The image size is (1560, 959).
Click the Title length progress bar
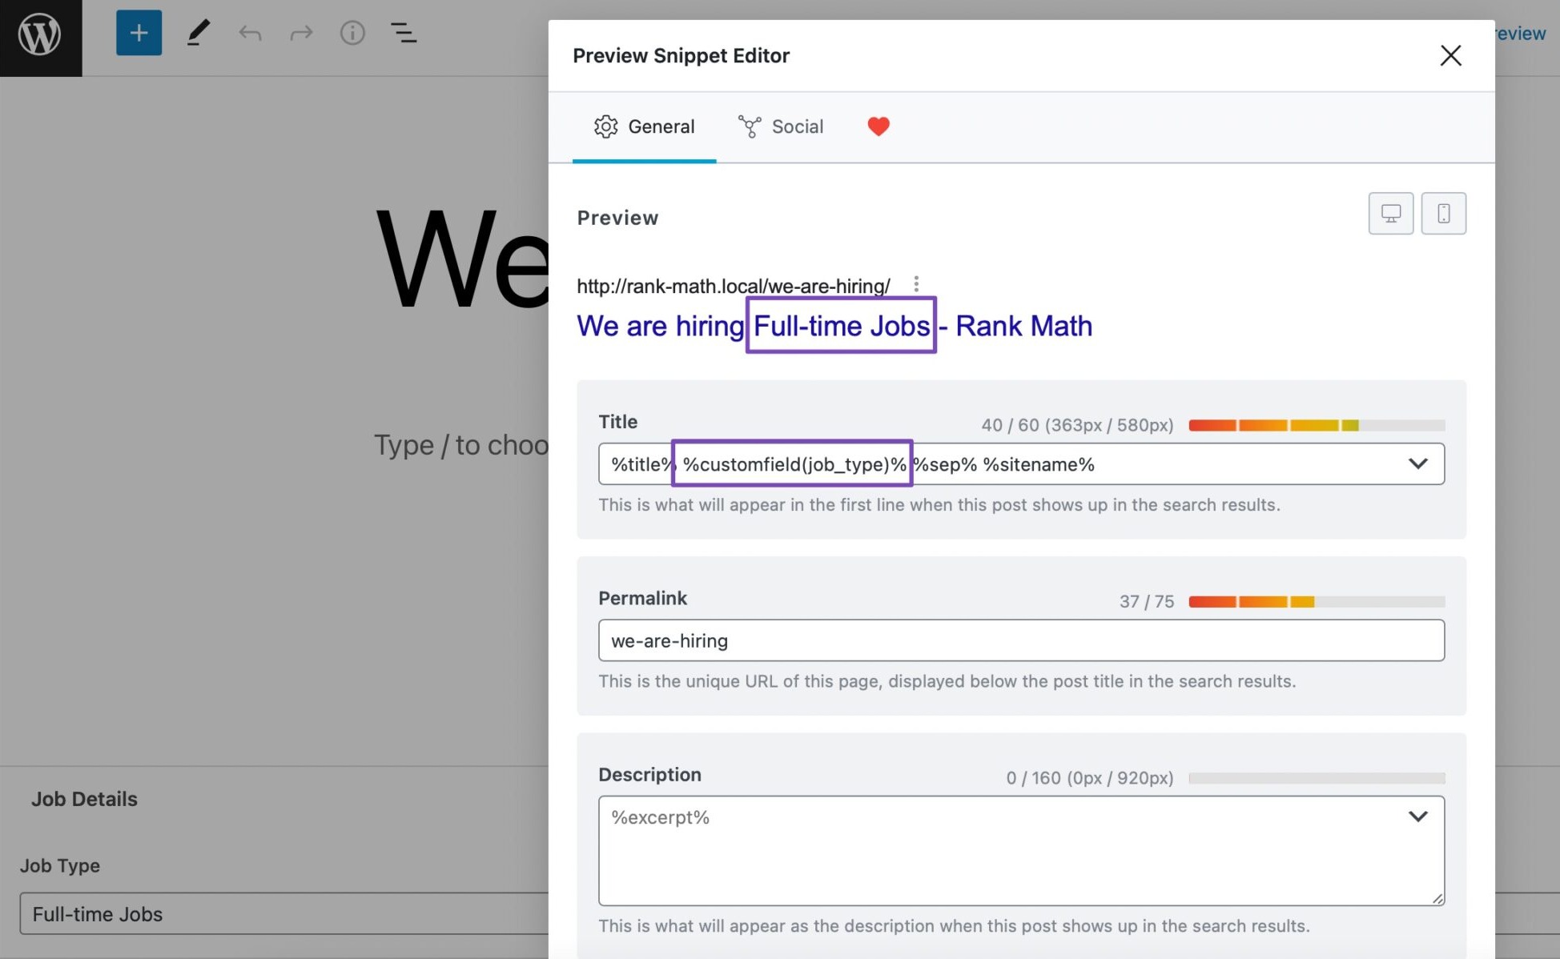tap(1317, 425)
